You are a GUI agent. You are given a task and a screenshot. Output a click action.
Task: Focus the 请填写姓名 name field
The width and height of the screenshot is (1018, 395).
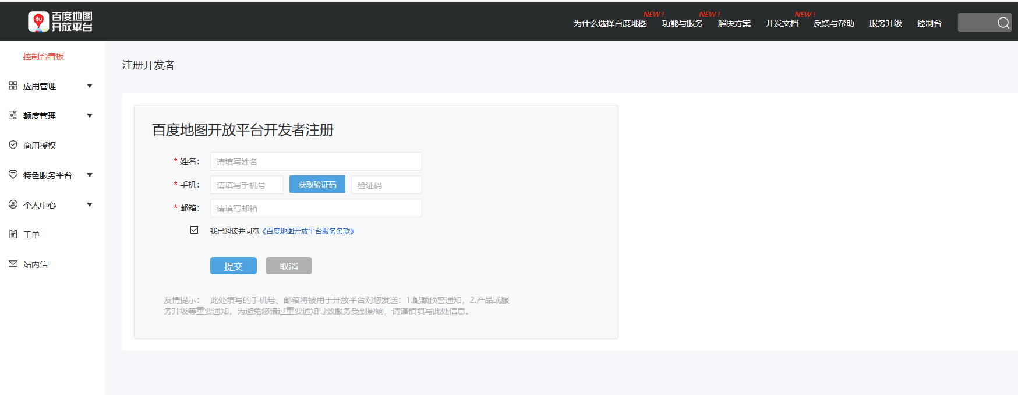tap(316, 161)
